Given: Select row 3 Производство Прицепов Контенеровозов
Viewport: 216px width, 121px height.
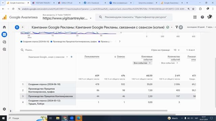Looking at the screenshot, I should coord(50,96).
